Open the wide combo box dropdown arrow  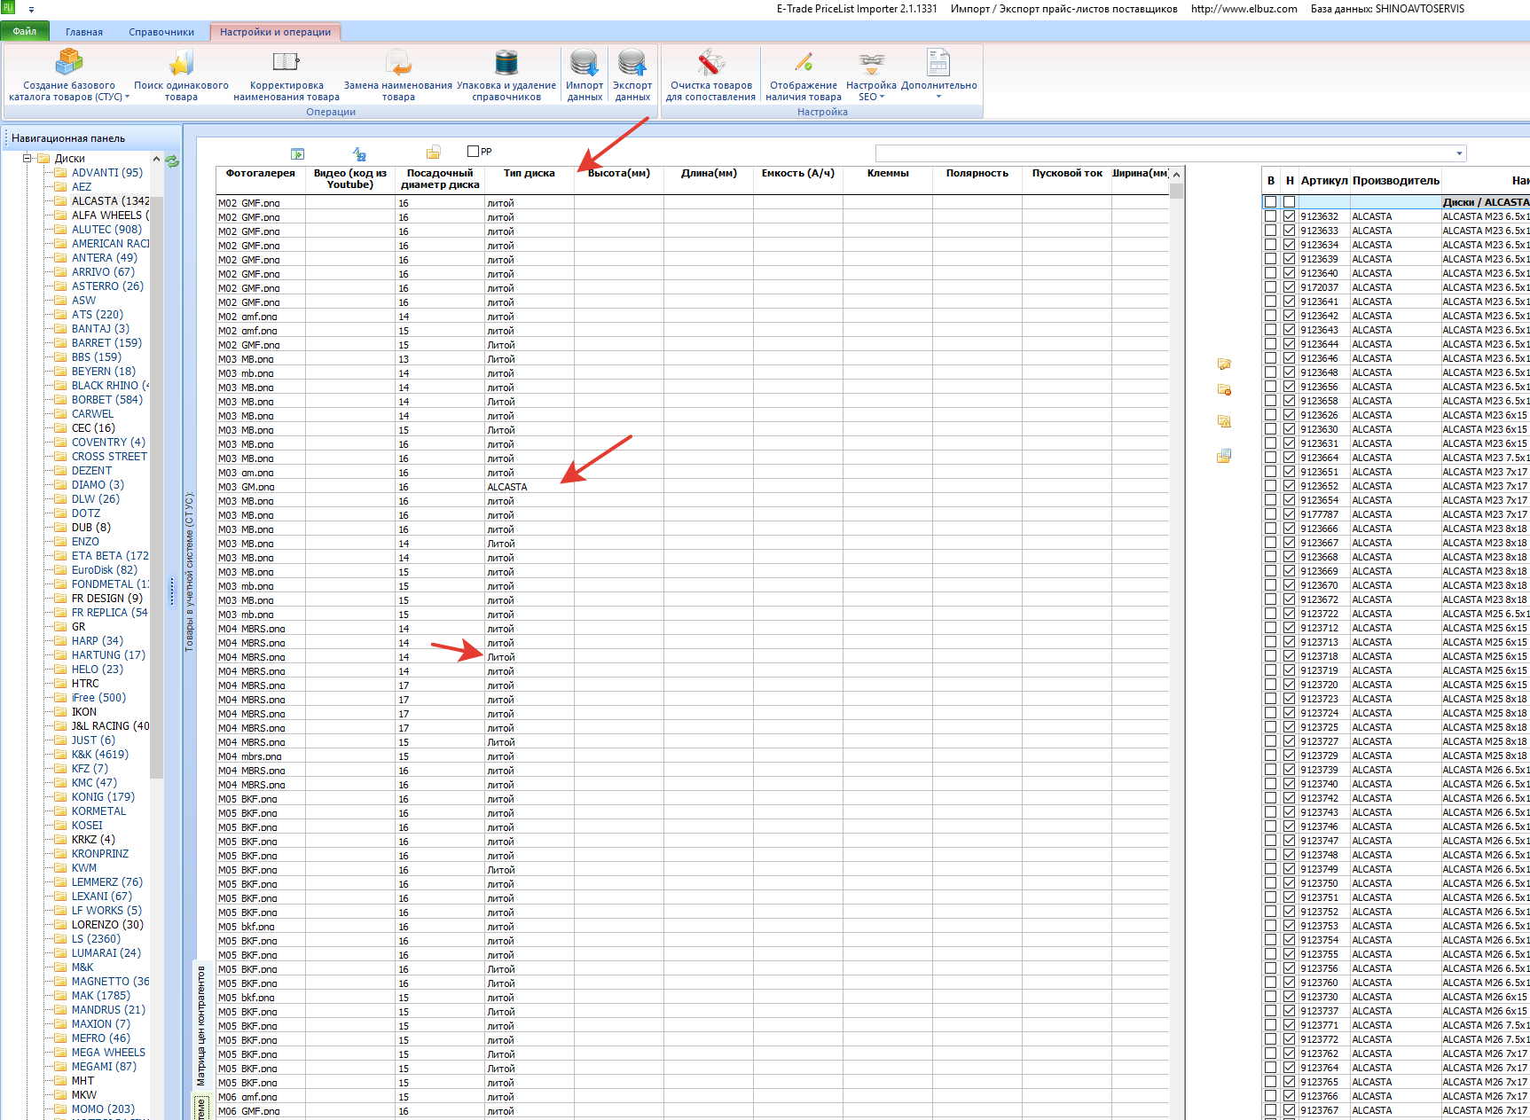1459,153
